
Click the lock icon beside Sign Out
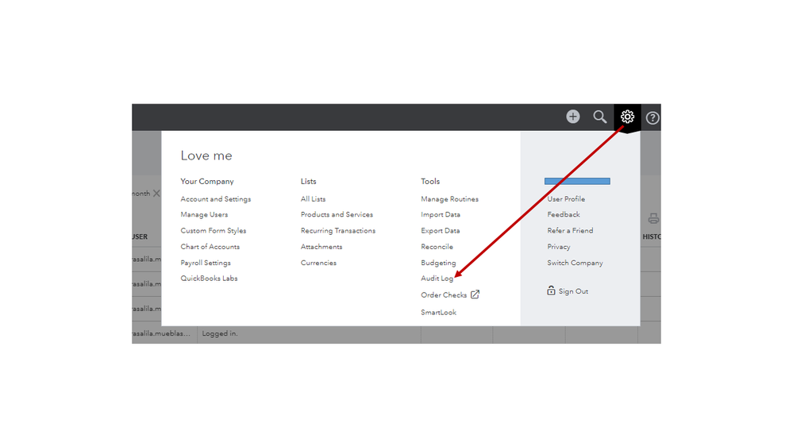click(x=551, y=290)
